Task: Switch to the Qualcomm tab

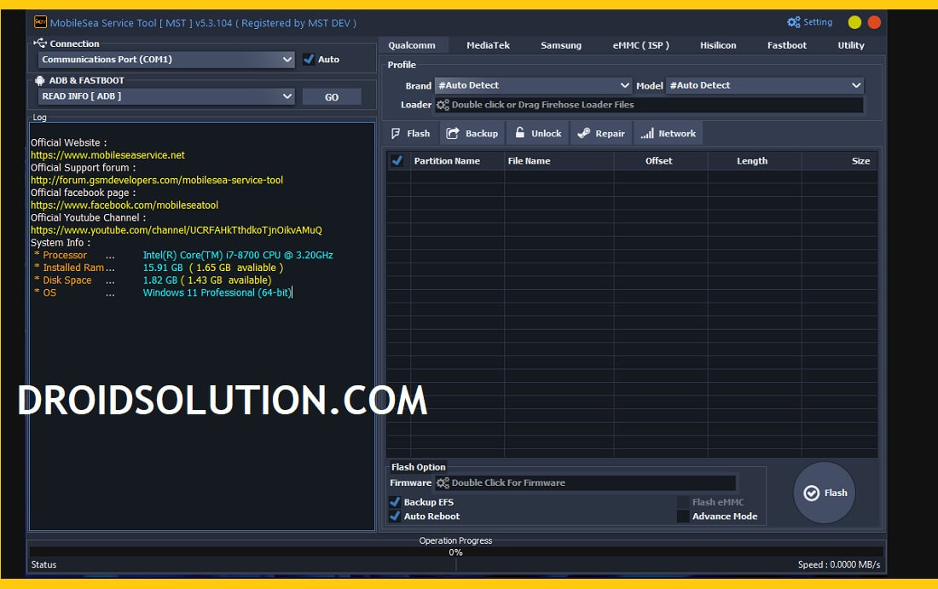Action: [x=412, y=45]
